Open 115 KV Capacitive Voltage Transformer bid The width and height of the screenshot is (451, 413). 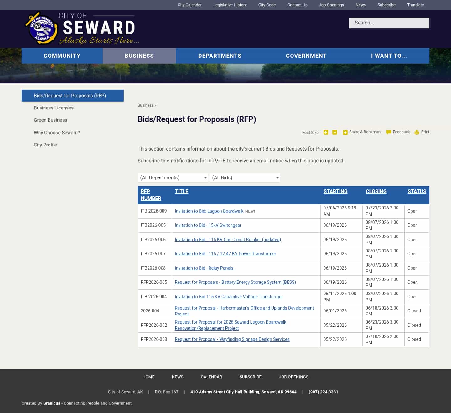(x=229, y=297)
